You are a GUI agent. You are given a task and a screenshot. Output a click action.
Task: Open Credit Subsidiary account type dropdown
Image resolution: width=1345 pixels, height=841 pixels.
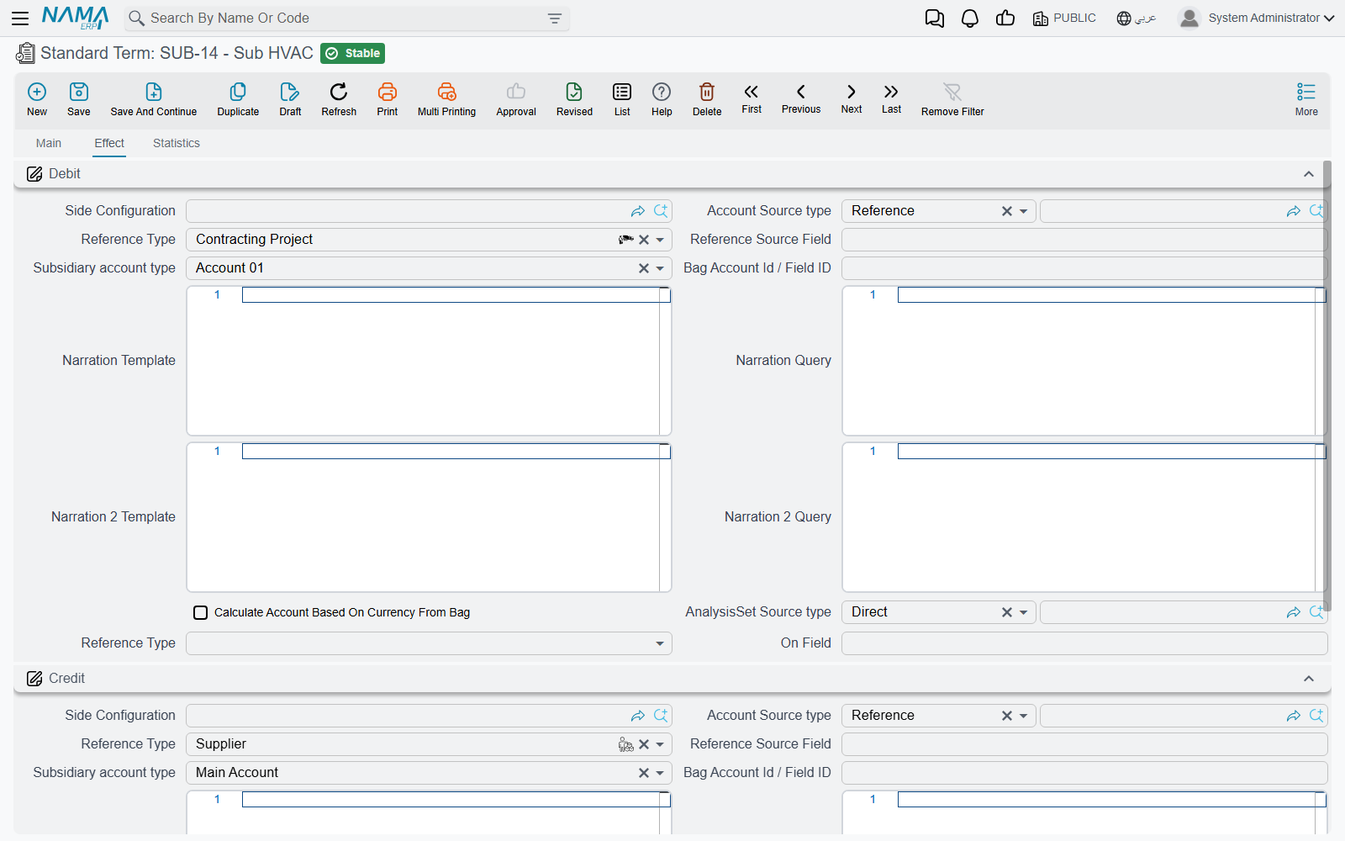(661, 773)
